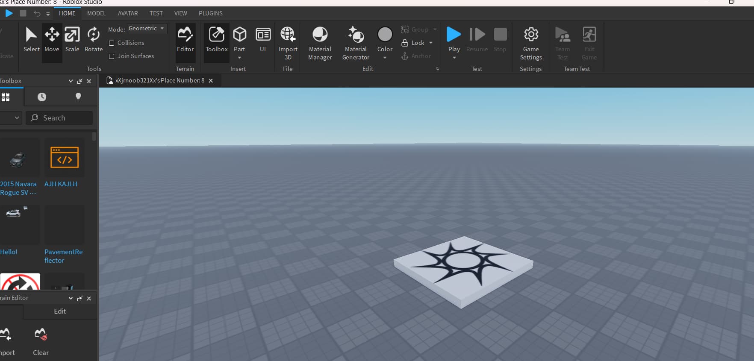The width and height of the screenshot is (754, 361).
Task: Click the Group objects button
Action: coord(415,29)
